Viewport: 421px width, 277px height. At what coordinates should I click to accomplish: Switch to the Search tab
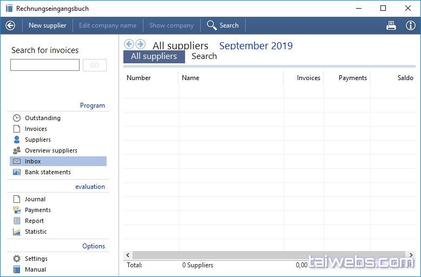(204, 56)
